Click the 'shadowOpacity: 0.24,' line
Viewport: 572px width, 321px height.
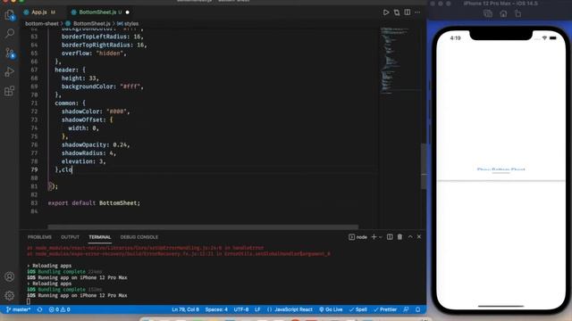(96, 144)
